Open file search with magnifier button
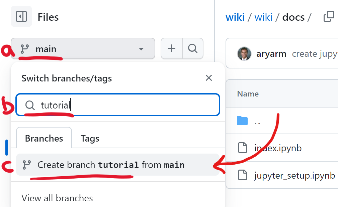338x207 pixels. pos(193,49)
